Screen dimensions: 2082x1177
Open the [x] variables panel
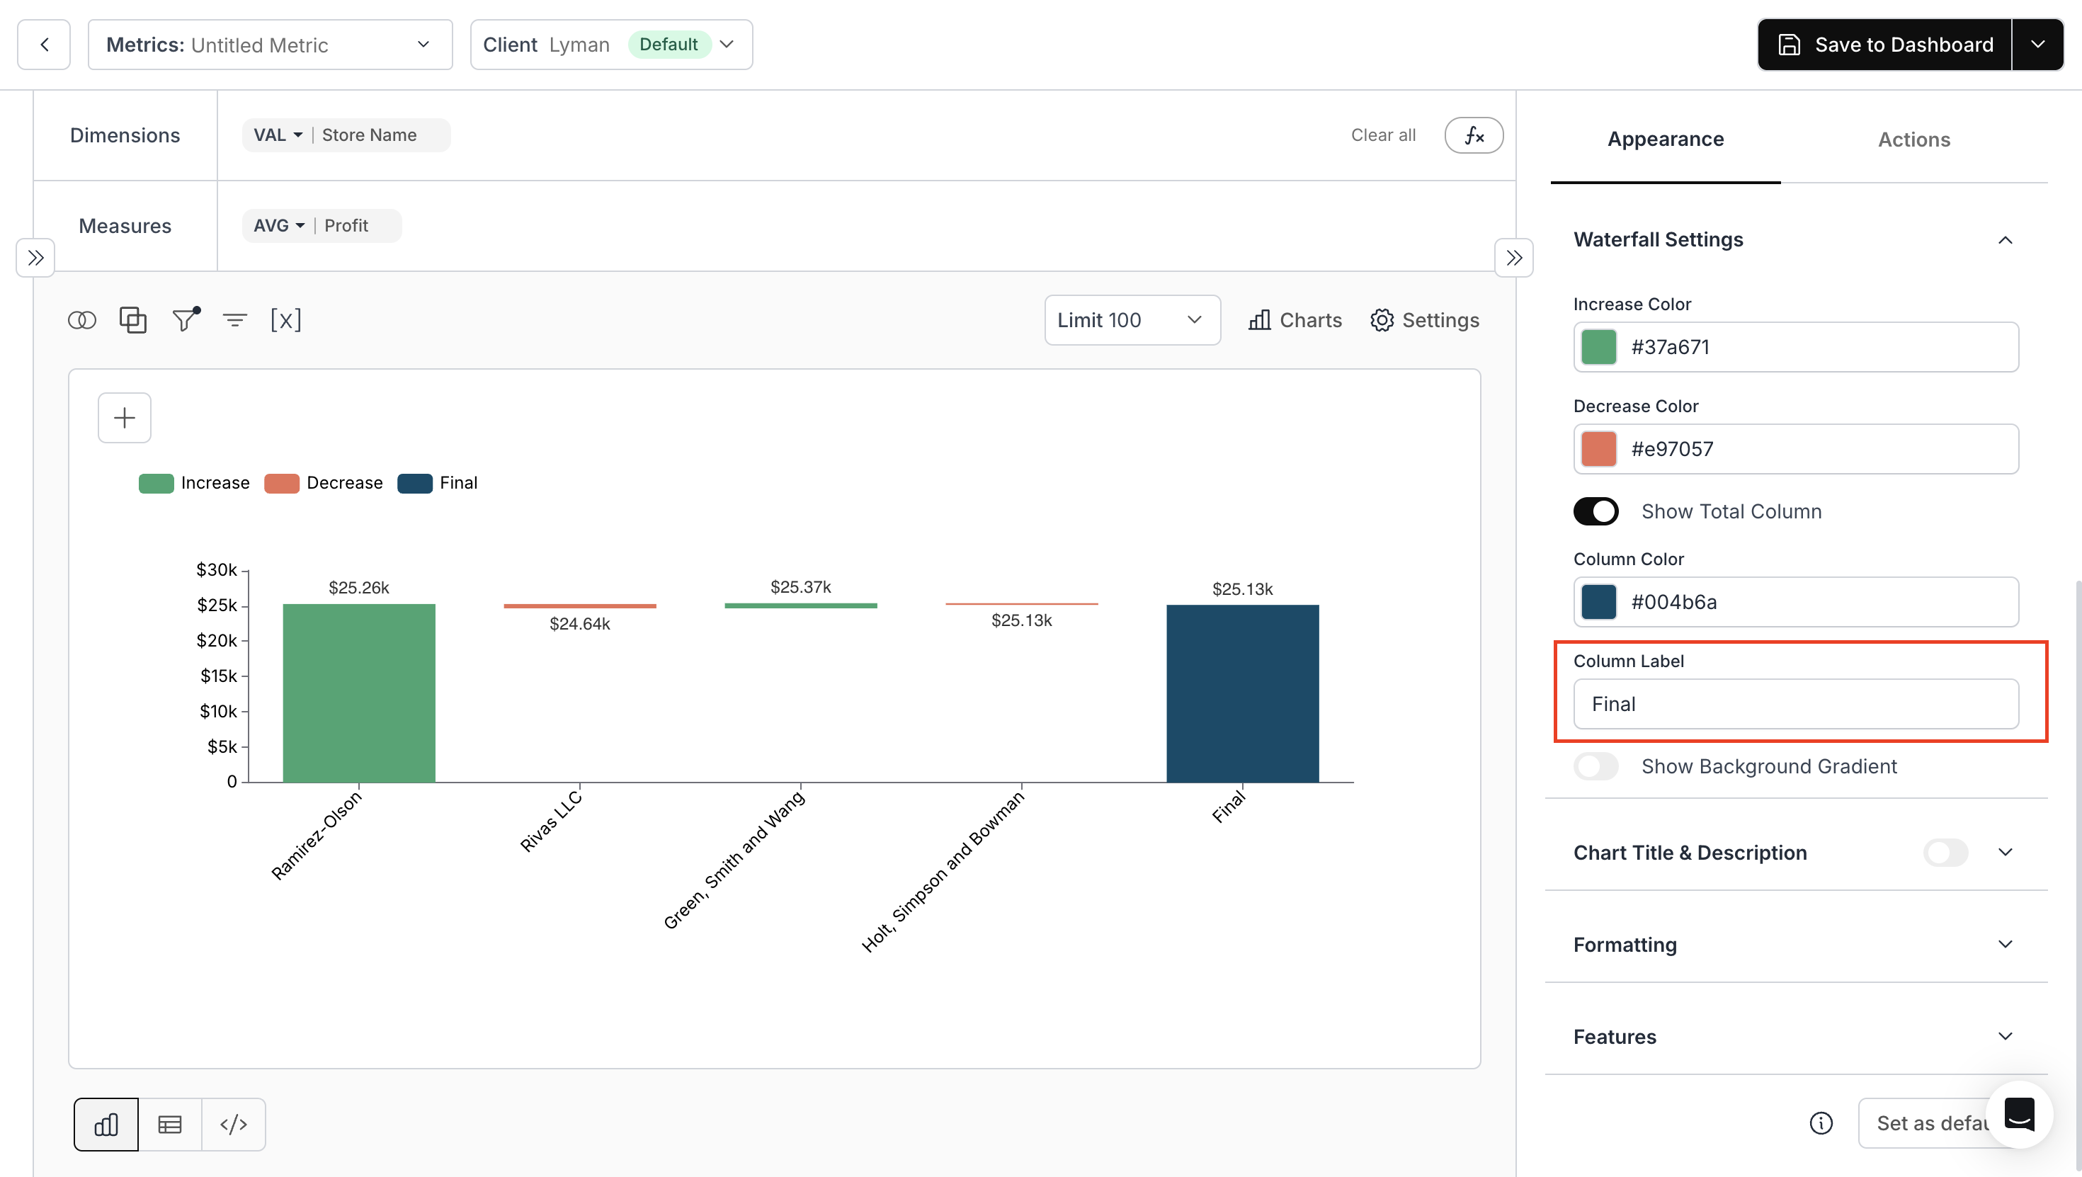(x=286, y=320)
